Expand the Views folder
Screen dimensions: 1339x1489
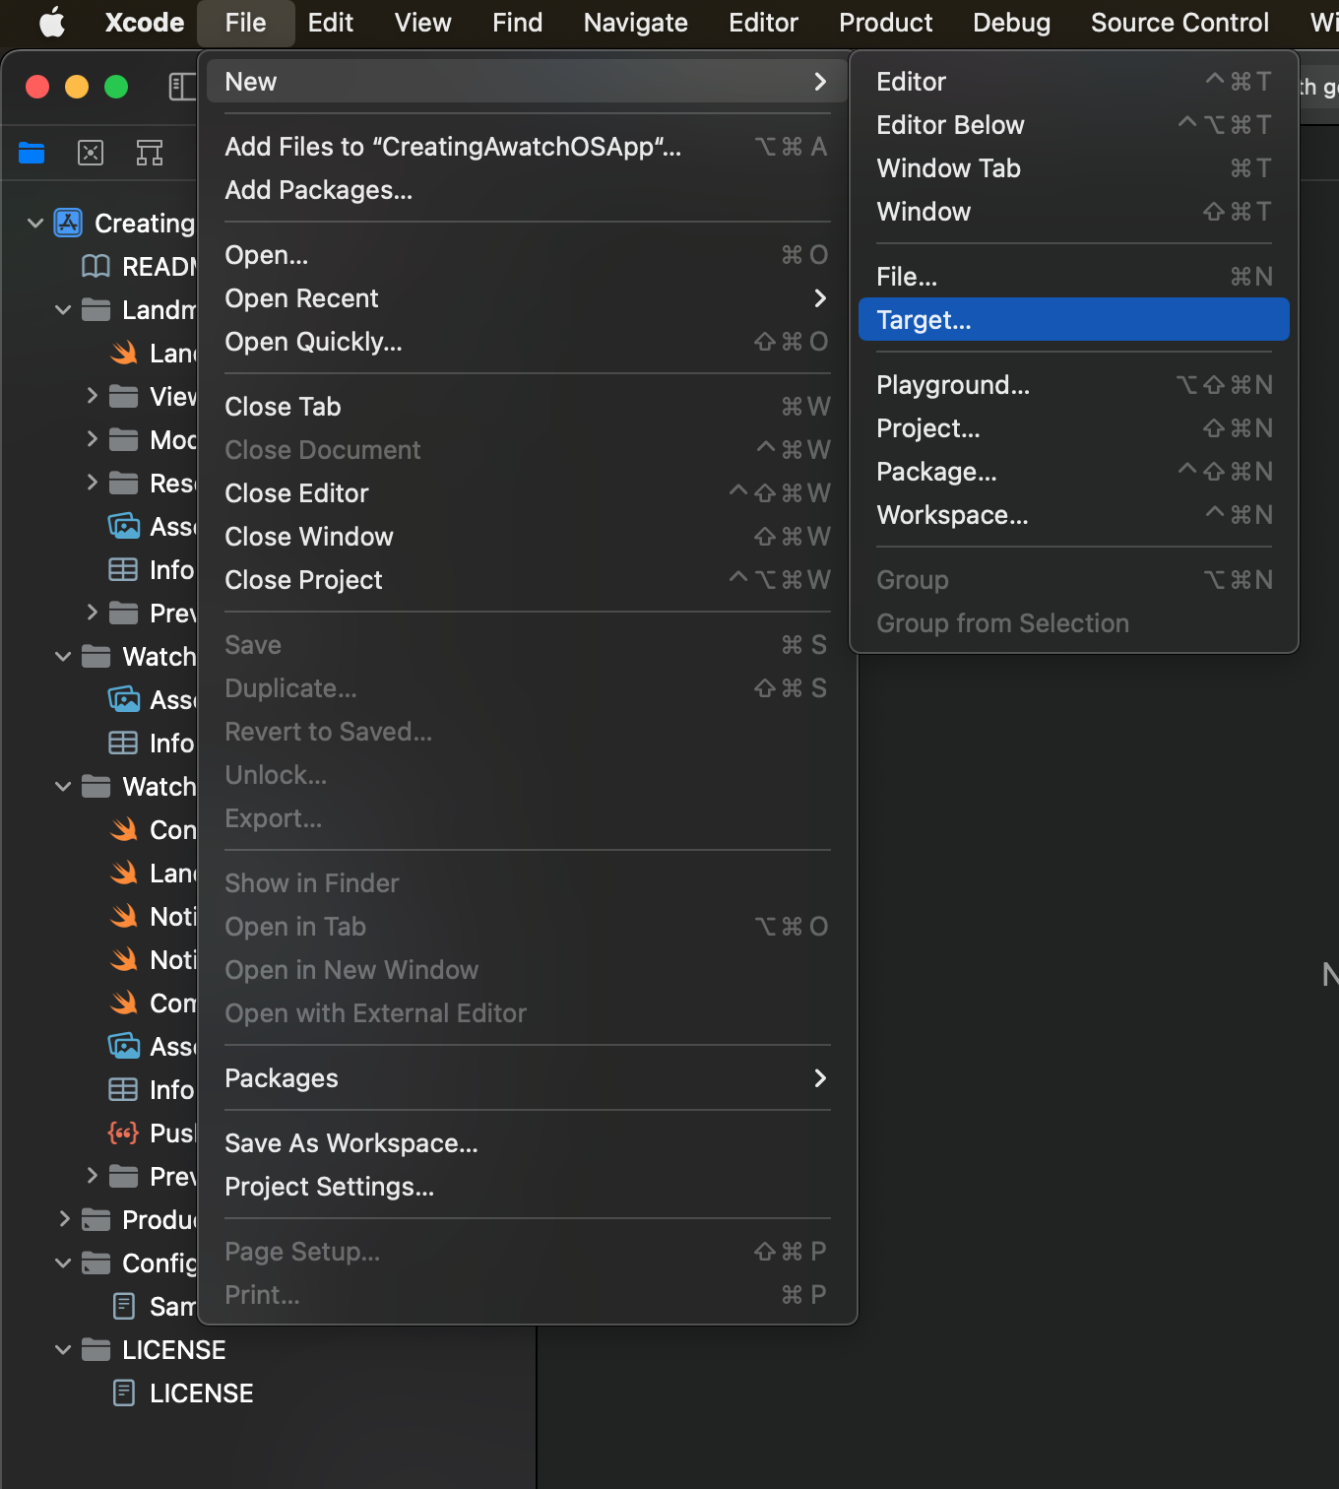pos(92,396)
